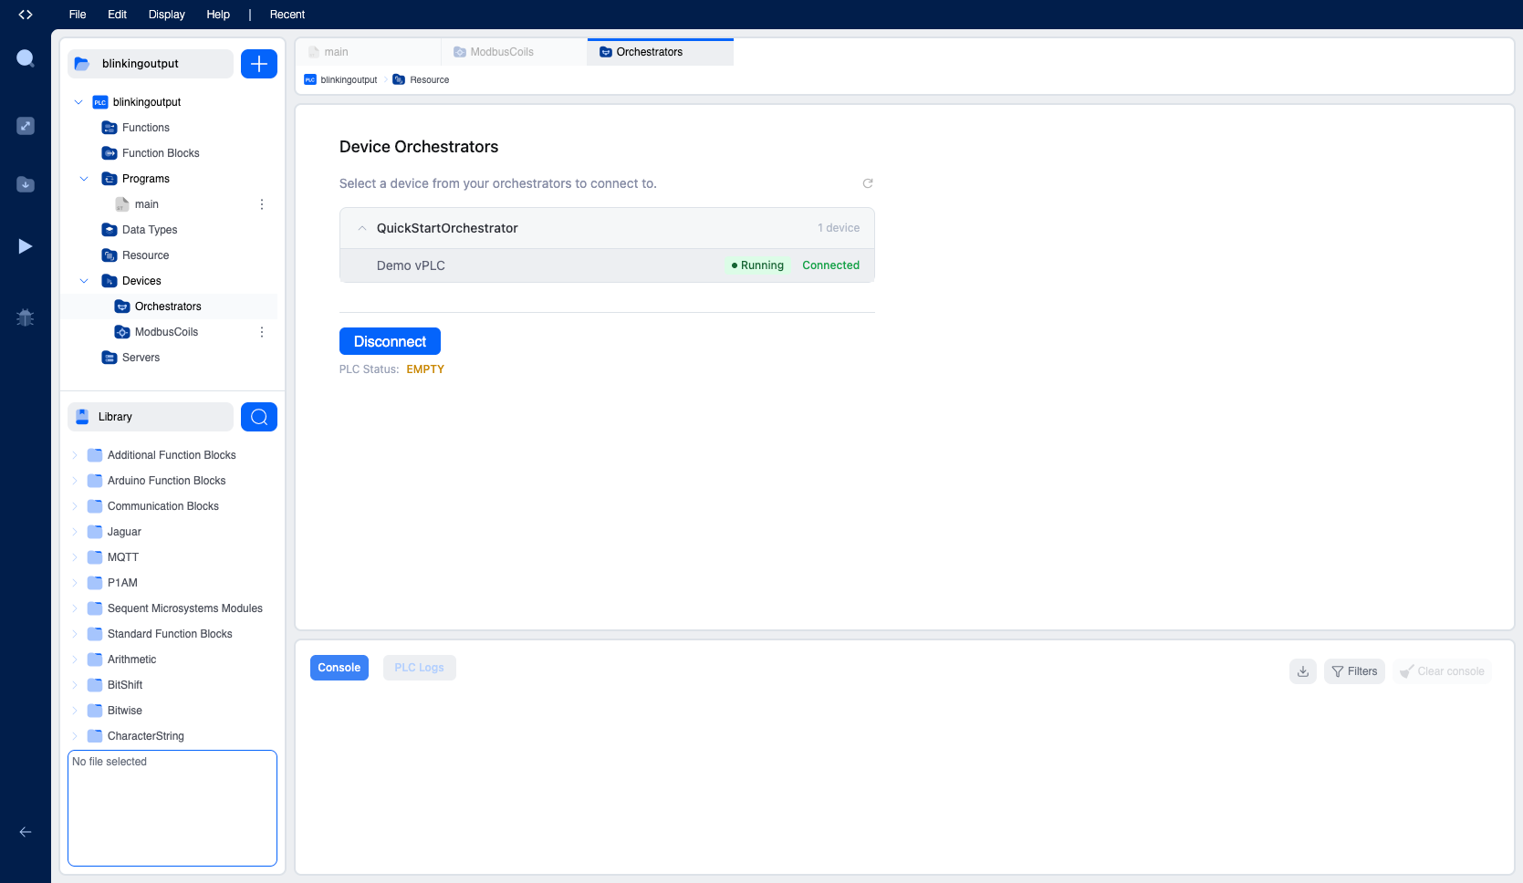Open the search icon in left sidebar
Viewport: 1523px width, 883px height.
(x=26, y=58)
